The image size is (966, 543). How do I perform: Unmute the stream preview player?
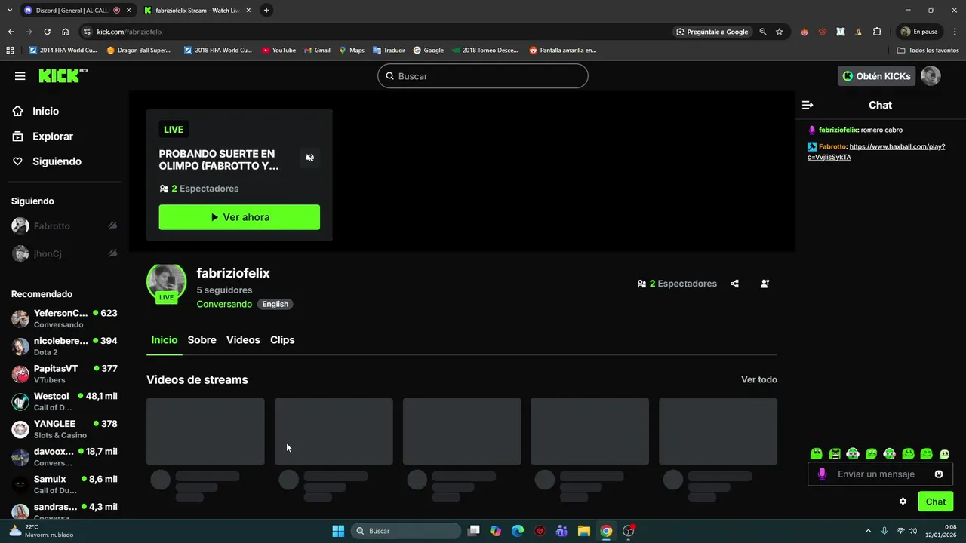click(309, 158)
